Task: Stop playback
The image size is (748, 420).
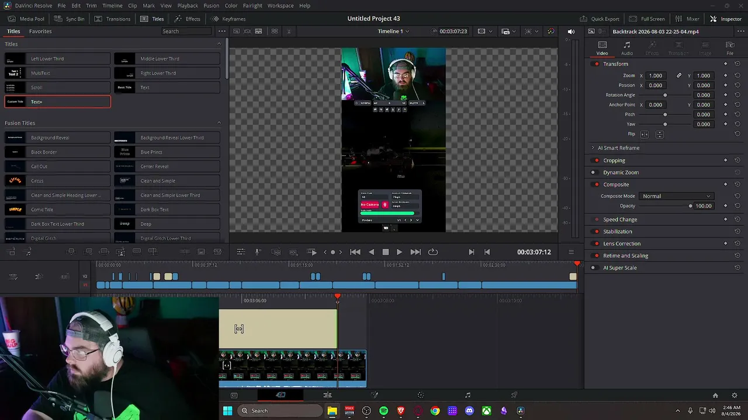Action: [386, 252]
